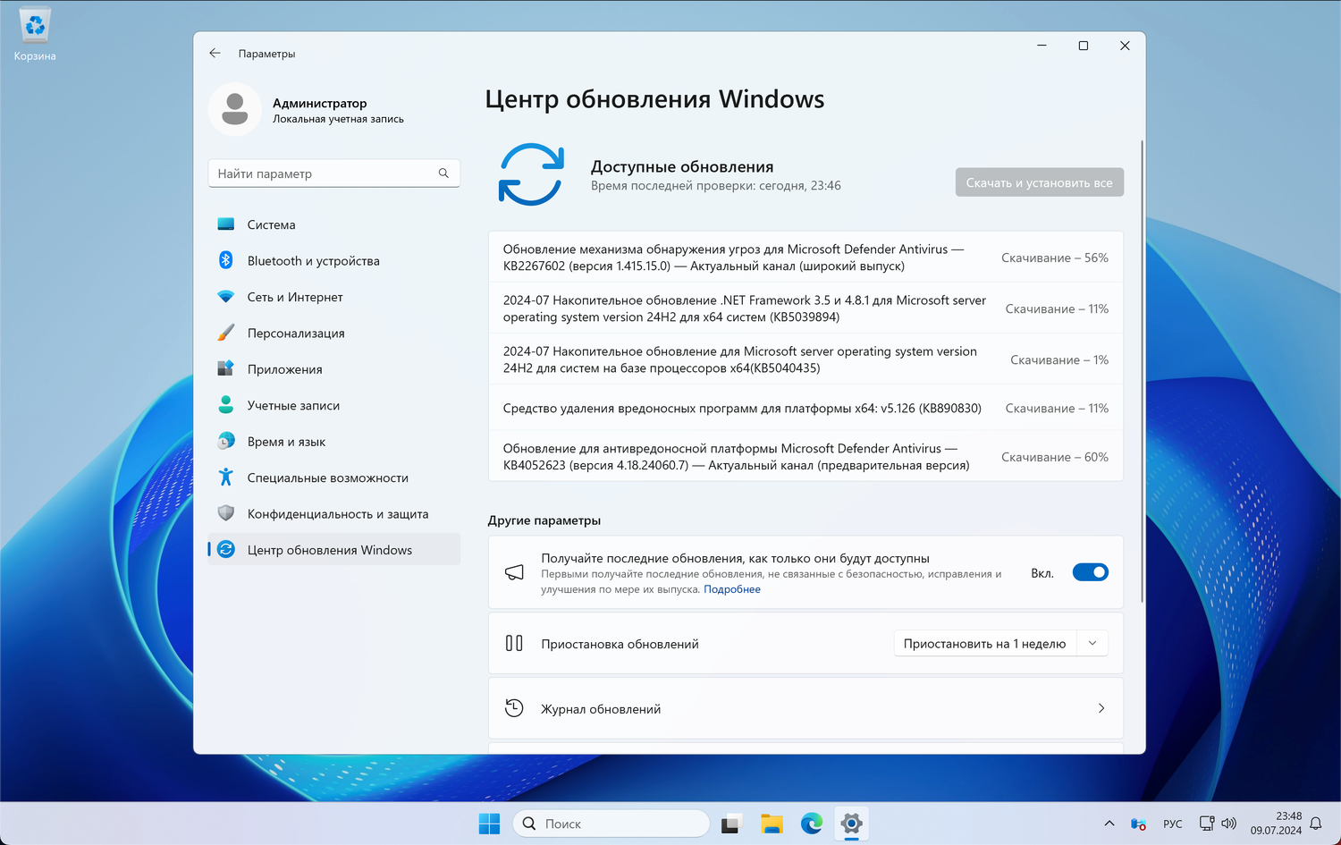Click the Settings gear on the taskbar
This screenshot has width=1341, height=845.
[852, 824]
